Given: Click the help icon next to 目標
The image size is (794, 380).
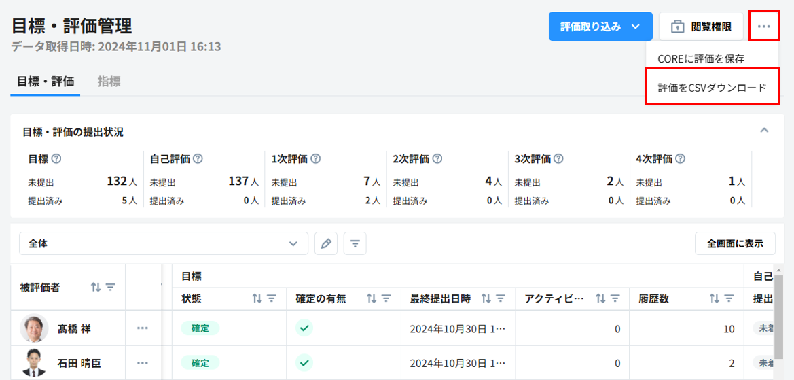Looking at the screenshot, I should coord(56,159).
